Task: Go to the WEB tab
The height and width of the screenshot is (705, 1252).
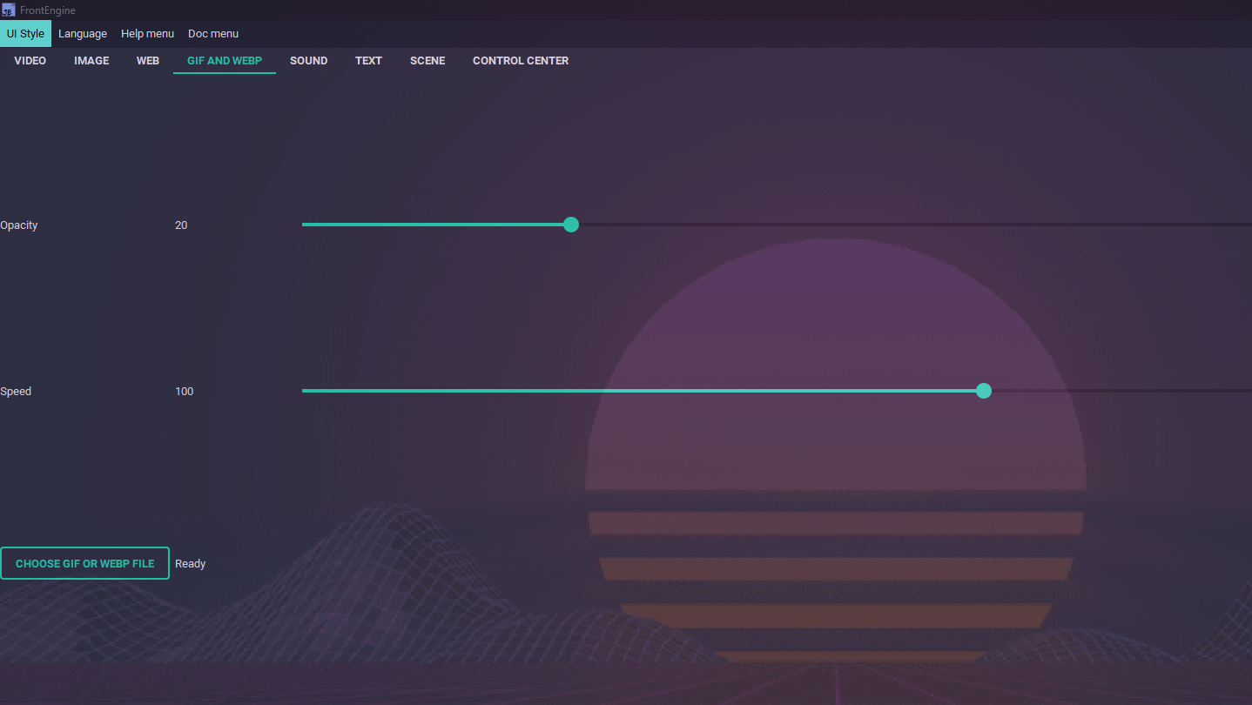Action: (x=148, y=61)
